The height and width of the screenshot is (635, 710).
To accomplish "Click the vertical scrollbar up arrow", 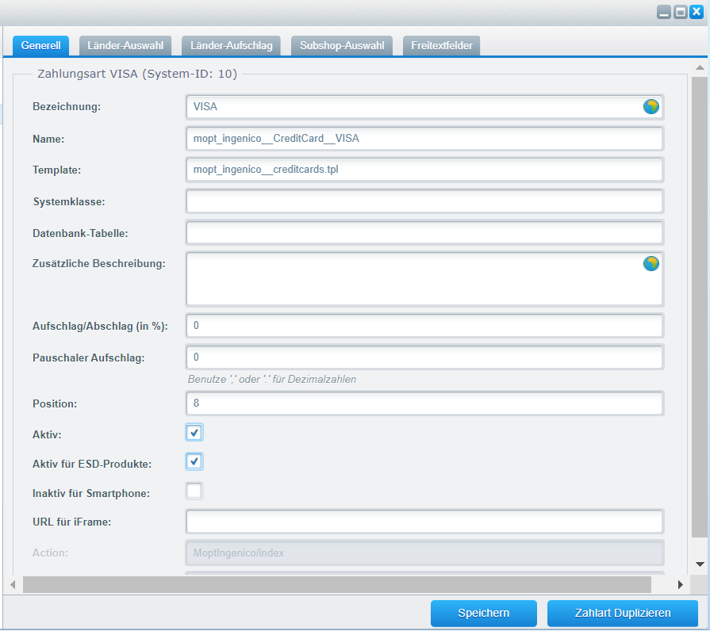I will coord(700,68).
